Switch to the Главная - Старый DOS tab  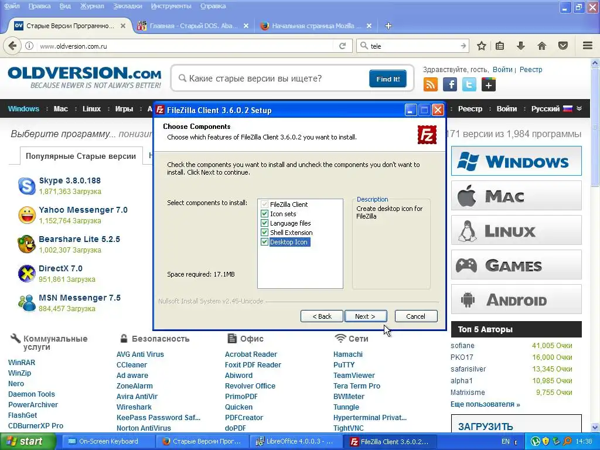193,26
